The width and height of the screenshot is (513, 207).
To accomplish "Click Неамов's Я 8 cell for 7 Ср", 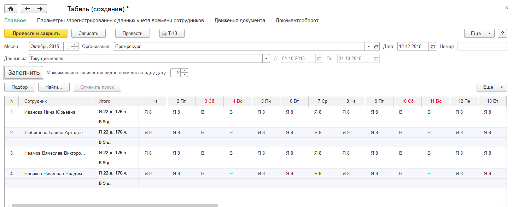I will coord(322,153).
